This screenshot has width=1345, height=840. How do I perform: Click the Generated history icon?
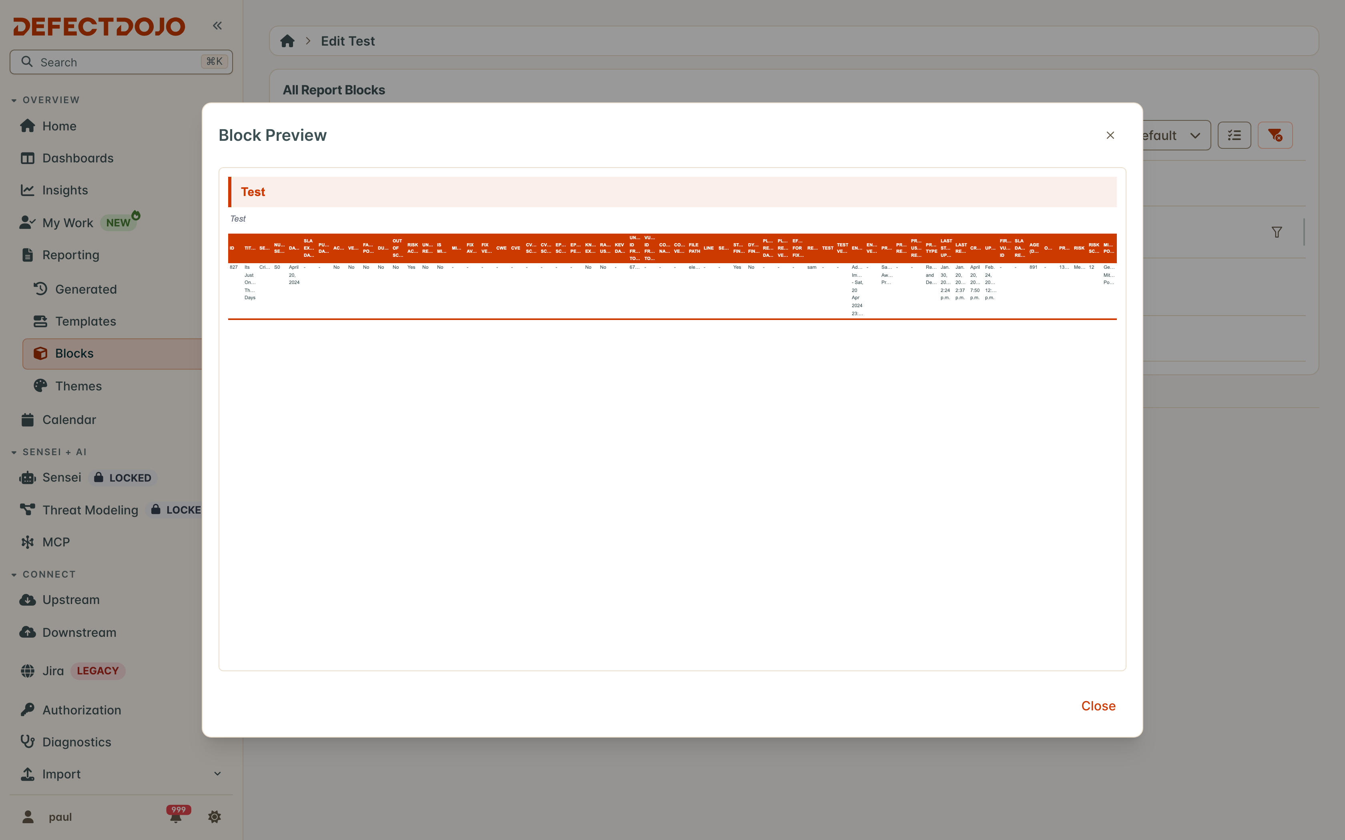pyautogui.click(x=40, y=289)
